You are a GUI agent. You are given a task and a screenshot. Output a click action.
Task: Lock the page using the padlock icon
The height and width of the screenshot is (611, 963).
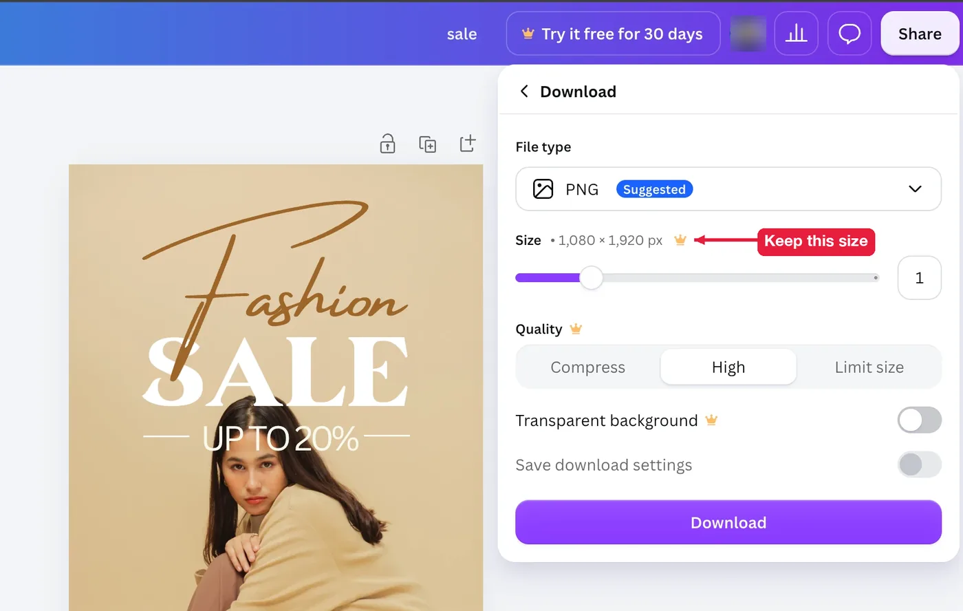388,144
